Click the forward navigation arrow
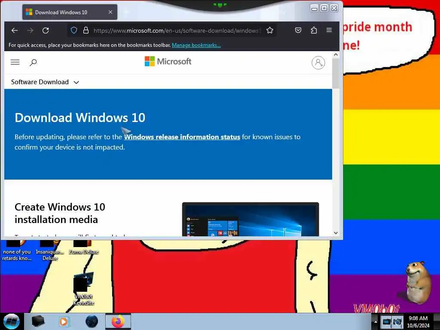The width and height of the screenshot is (440, 330). (x=30, y=31)
